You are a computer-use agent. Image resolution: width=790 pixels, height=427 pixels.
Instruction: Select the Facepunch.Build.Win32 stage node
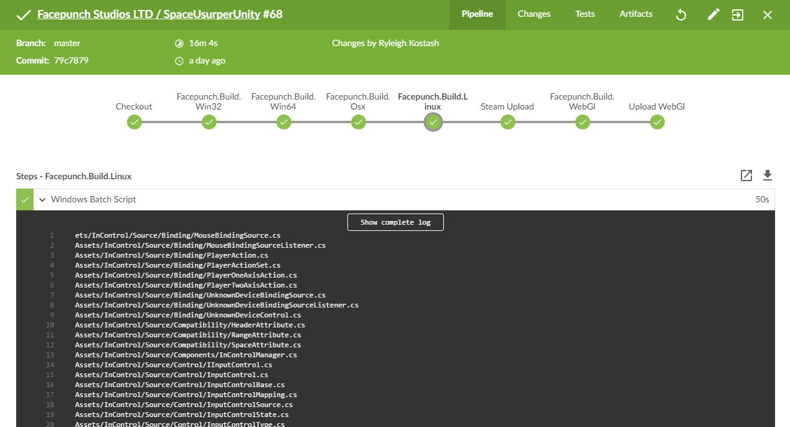coord(209,123)
